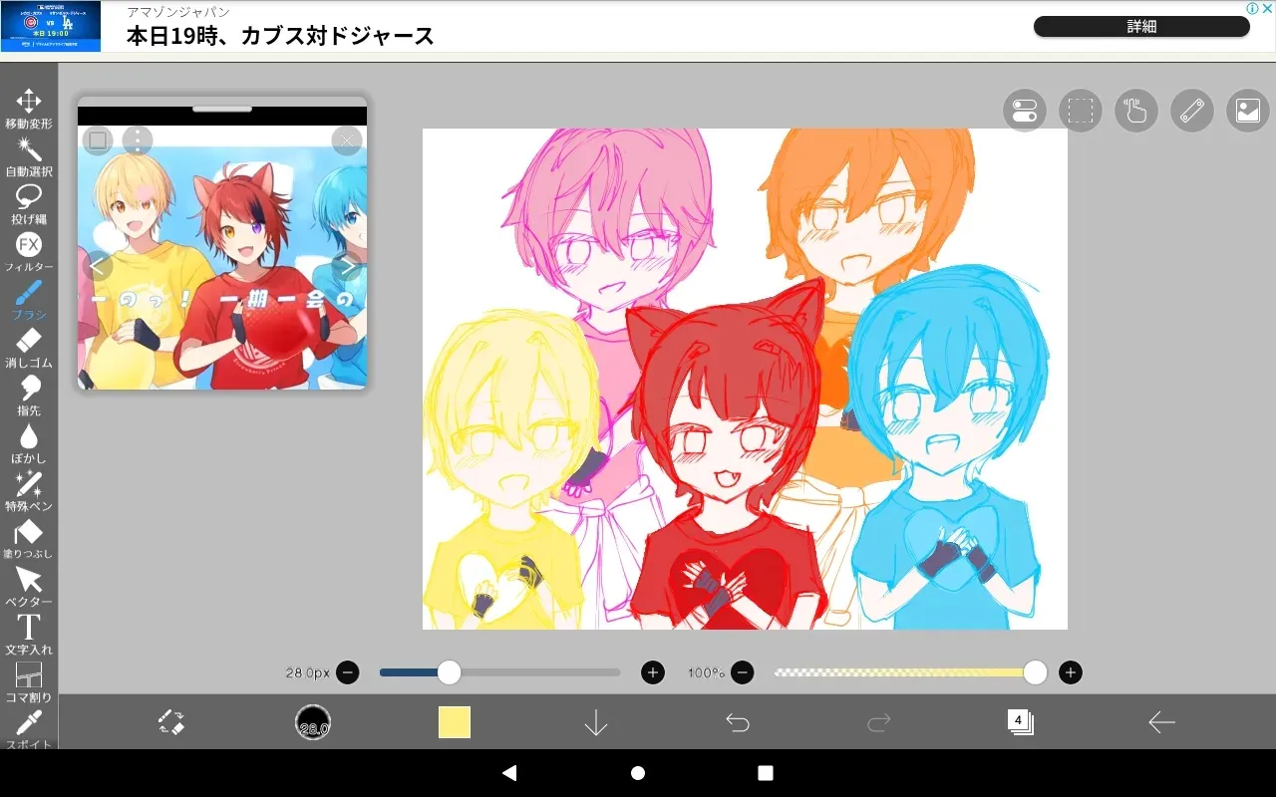Close the ad banner
The image size is (1276, 797).
[1266, 8]
